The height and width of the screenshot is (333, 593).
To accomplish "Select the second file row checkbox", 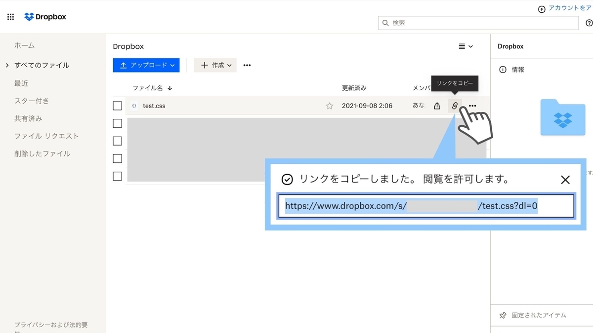I will 117,123.
